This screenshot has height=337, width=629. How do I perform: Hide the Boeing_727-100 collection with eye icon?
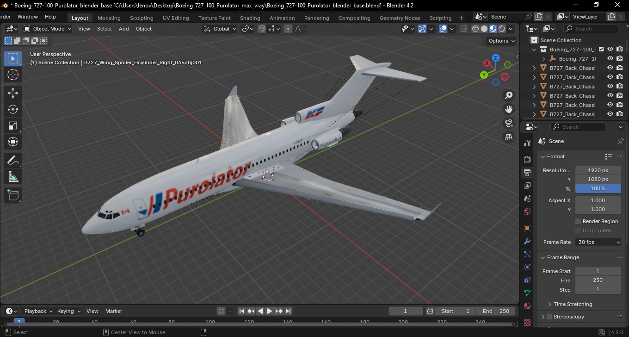click(610, 49)
